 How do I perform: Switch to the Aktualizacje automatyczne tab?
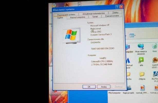pos(94,13)
